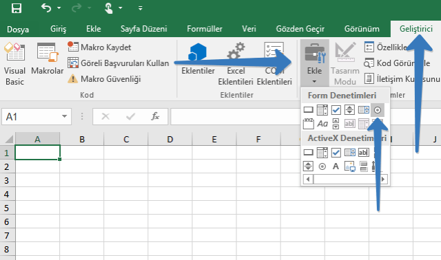Click cell A1
441x260 pixels.
pos(37,153)
